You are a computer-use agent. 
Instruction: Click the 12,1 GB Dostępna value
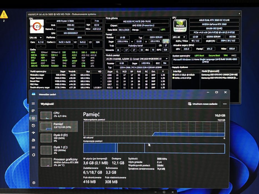118,163
